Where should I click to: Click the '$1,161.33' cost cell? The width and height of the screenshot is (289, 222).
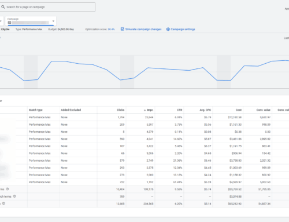tap(235, 125)
